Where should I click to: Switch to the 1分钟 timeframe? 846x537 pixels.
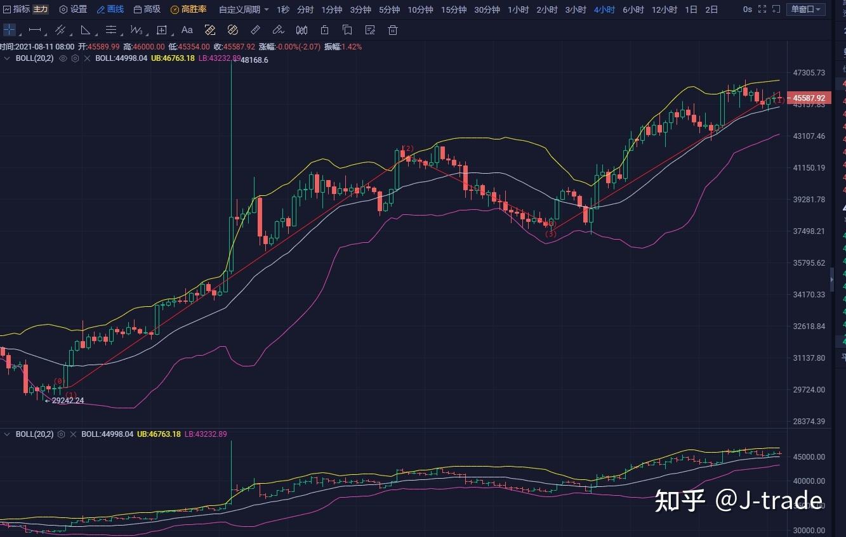click(332, 10)
